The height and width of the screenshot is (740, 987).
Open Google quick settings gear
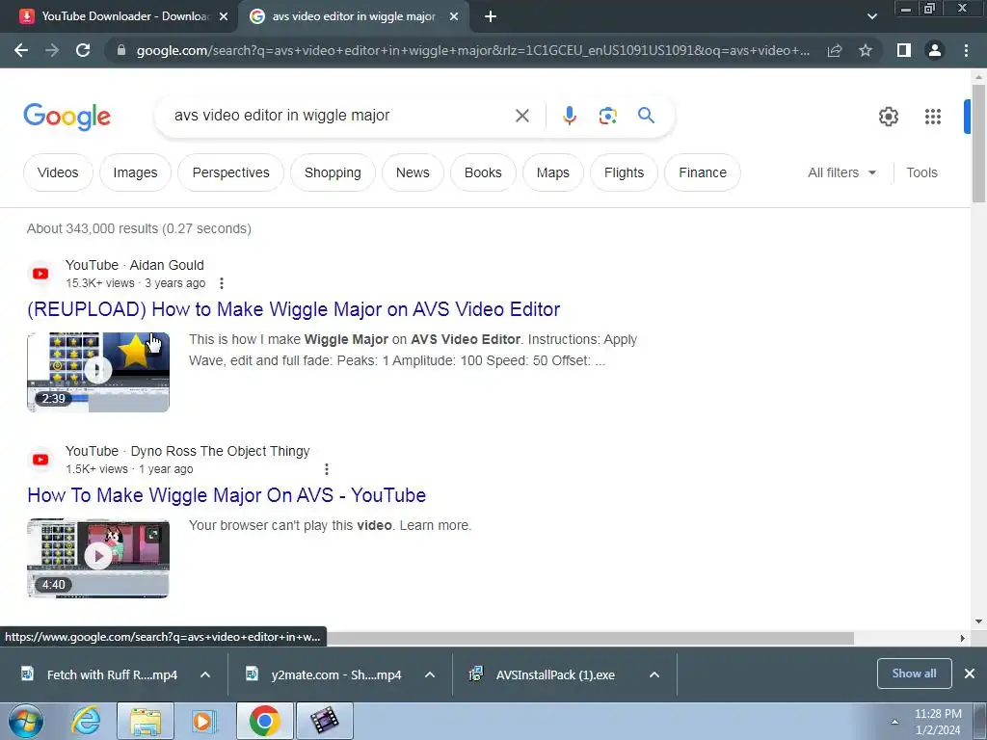pos(888,117)
